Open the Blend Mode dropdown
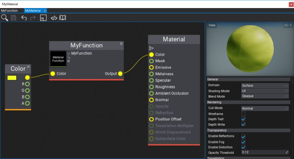This screenshot has width=294, height=159. (x=265, y=96)
